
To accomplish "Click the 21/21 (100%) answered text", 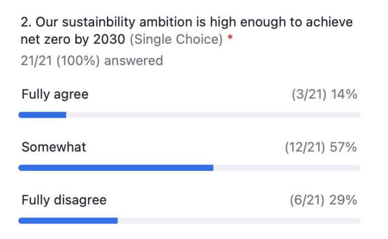I will 92,61.
